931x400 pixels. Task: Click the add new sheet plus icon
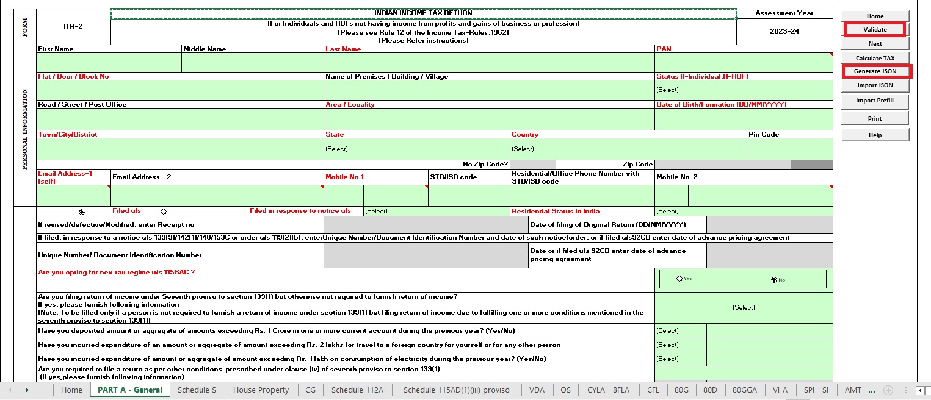tap(888, 390)
